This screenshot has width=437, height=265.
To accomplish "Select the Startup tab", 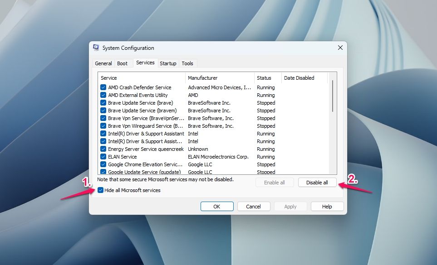I will tap(168, 63).
